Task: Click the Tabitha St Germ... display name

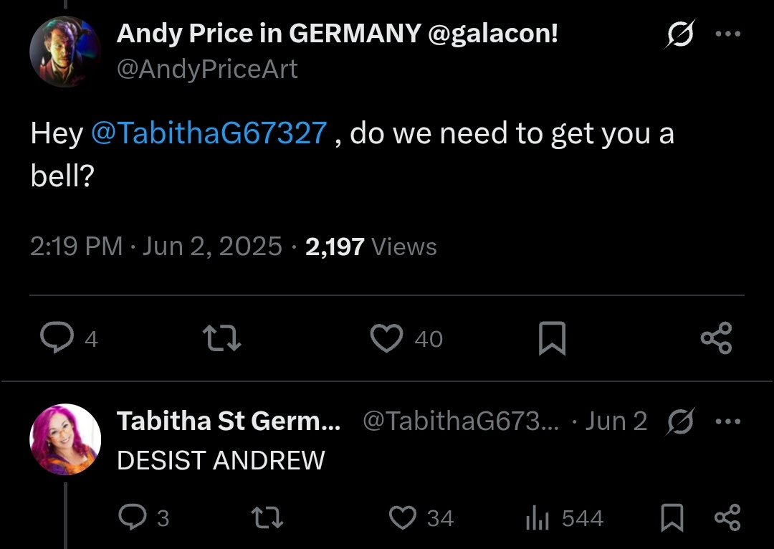Action: coord(229,421)
